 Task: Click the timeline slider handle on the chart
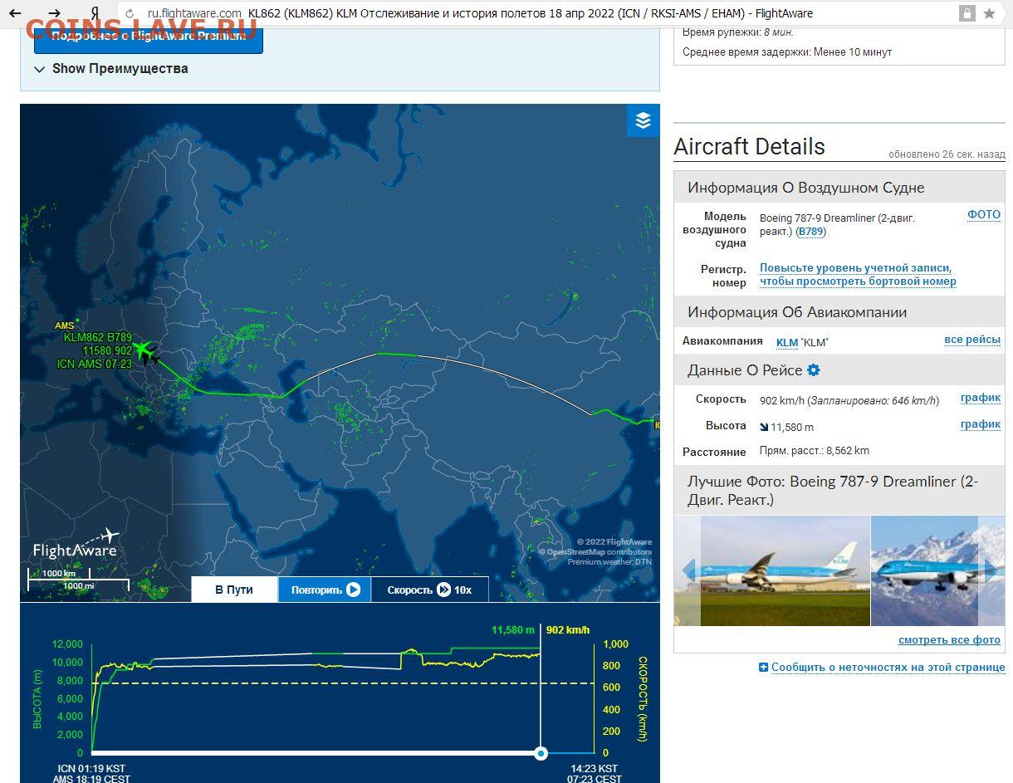(541, 753)
